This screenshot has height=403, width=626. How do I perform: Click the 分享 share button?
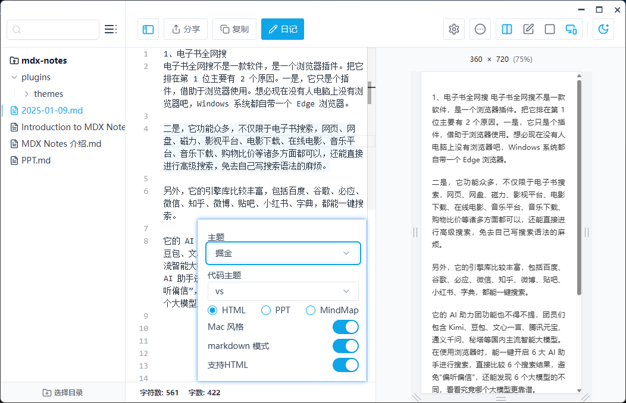pos(186,29)
